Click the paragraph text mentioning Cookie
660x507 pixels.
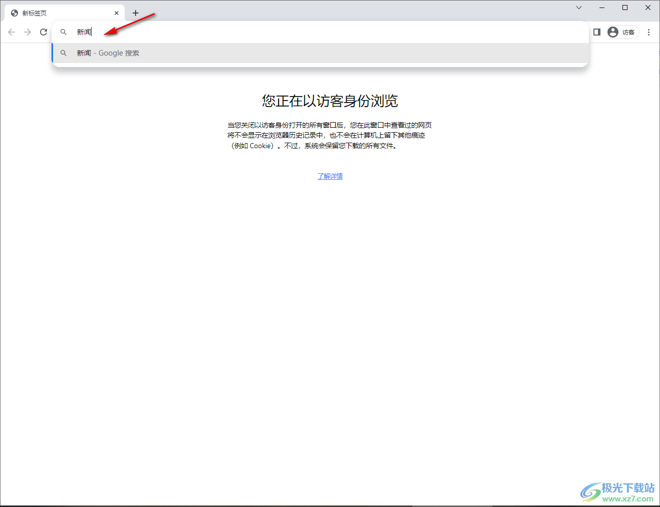pyautogui.click(x=330, y=135)
